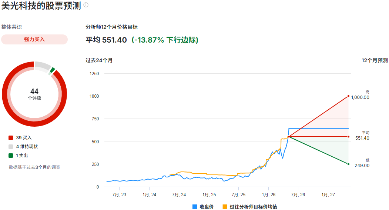Click the orange 过往分析师目标价均值 legend square

[x=225, y=207]
